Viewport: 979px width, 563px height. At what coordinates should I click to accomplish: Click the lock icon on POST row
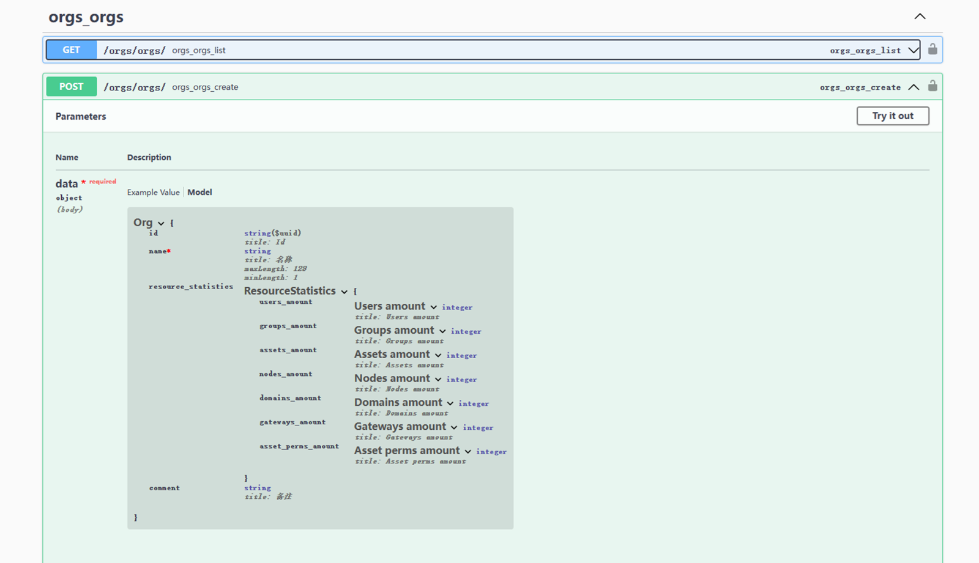click(x=932, y=86)
